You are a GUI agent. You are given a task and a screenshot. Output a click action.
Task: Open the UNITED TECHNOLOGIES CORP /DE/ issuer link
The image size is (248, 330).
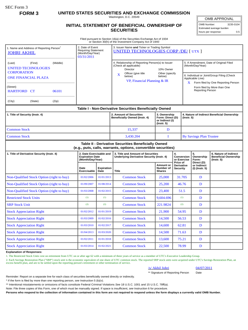coord(150,51)
